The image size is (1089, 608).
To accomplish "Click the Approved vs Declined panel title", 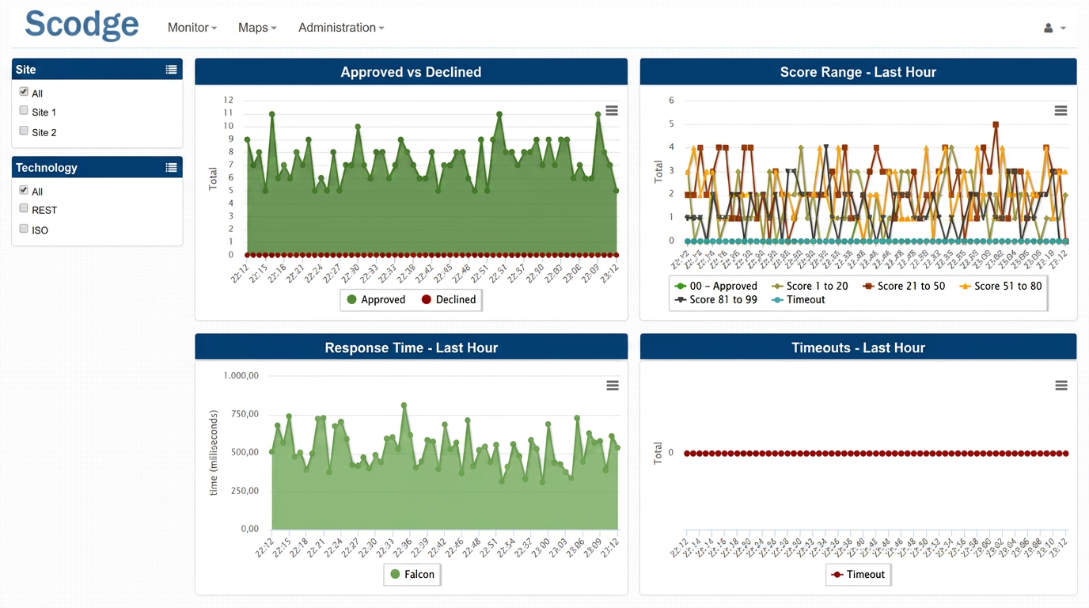I will coord(411,72).
